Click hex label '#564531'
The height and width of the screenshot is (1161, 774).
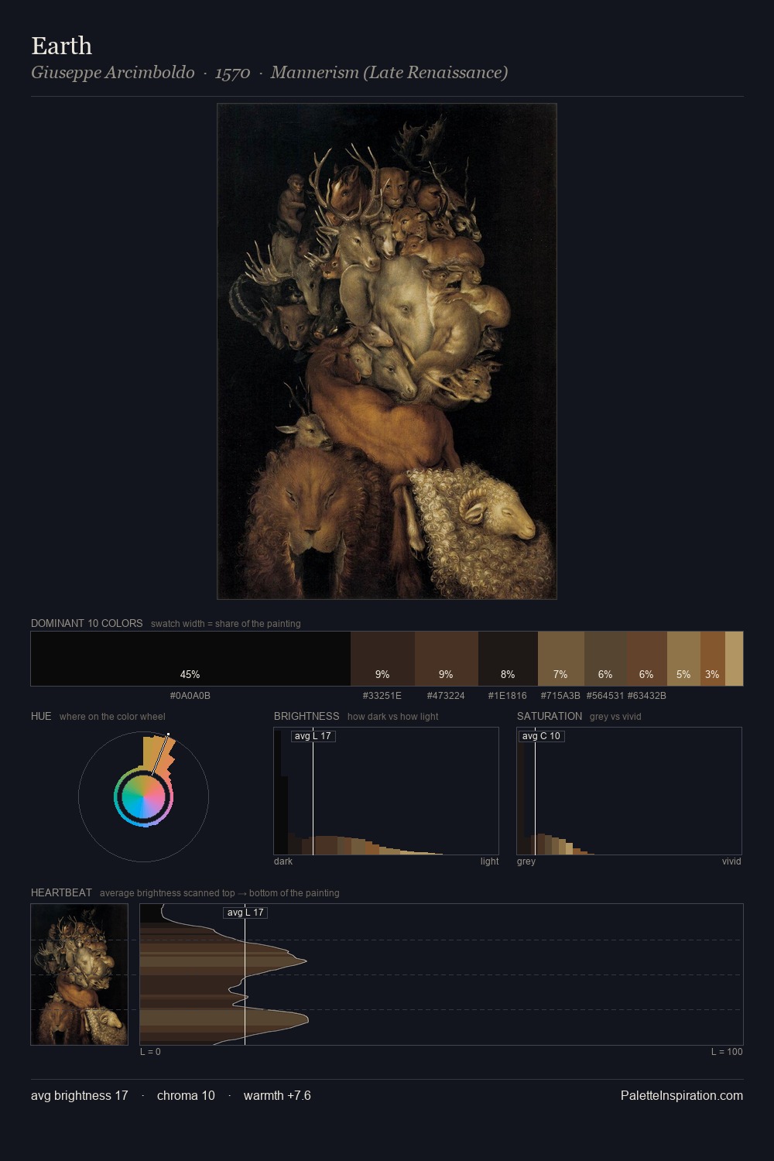point(605,696)
